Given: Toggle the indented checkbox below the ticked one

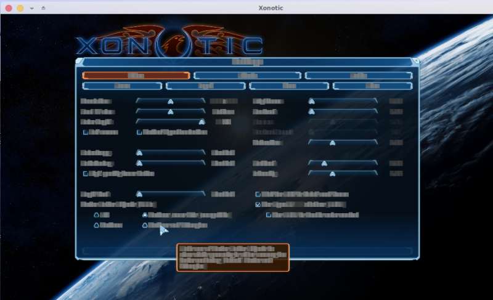Looking at the screenshot, I should point(269,215).
